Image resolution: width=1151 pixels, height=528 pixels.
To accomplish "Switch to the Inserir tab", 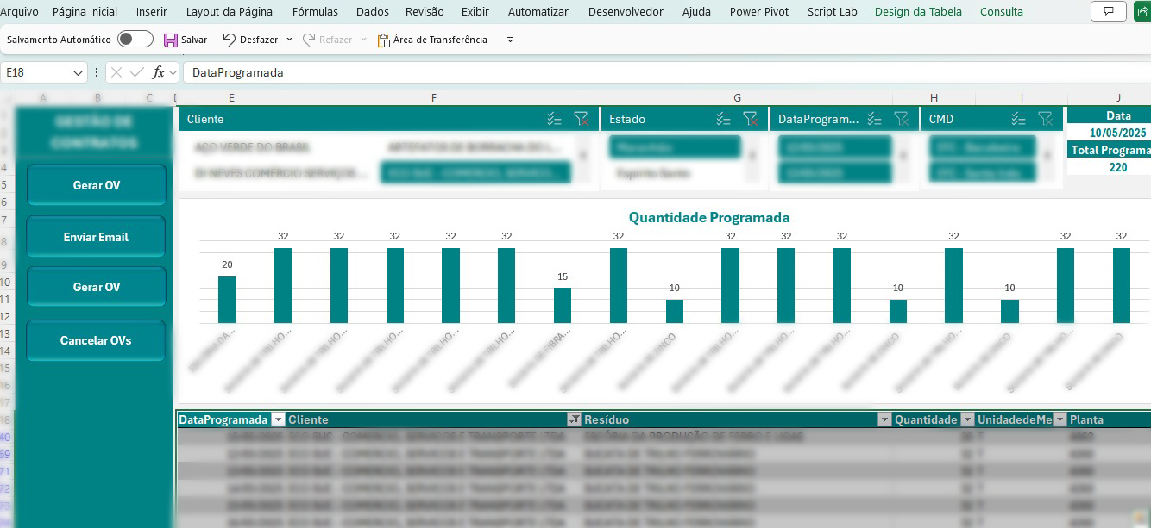I will tap(152, 11).
